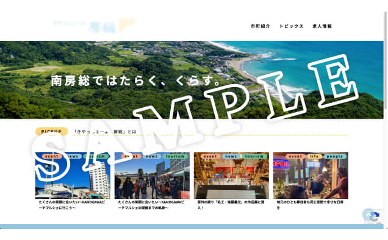
Task: Select the life tag on fourth article
Action: pyautogui.click(x=314, y=156)
